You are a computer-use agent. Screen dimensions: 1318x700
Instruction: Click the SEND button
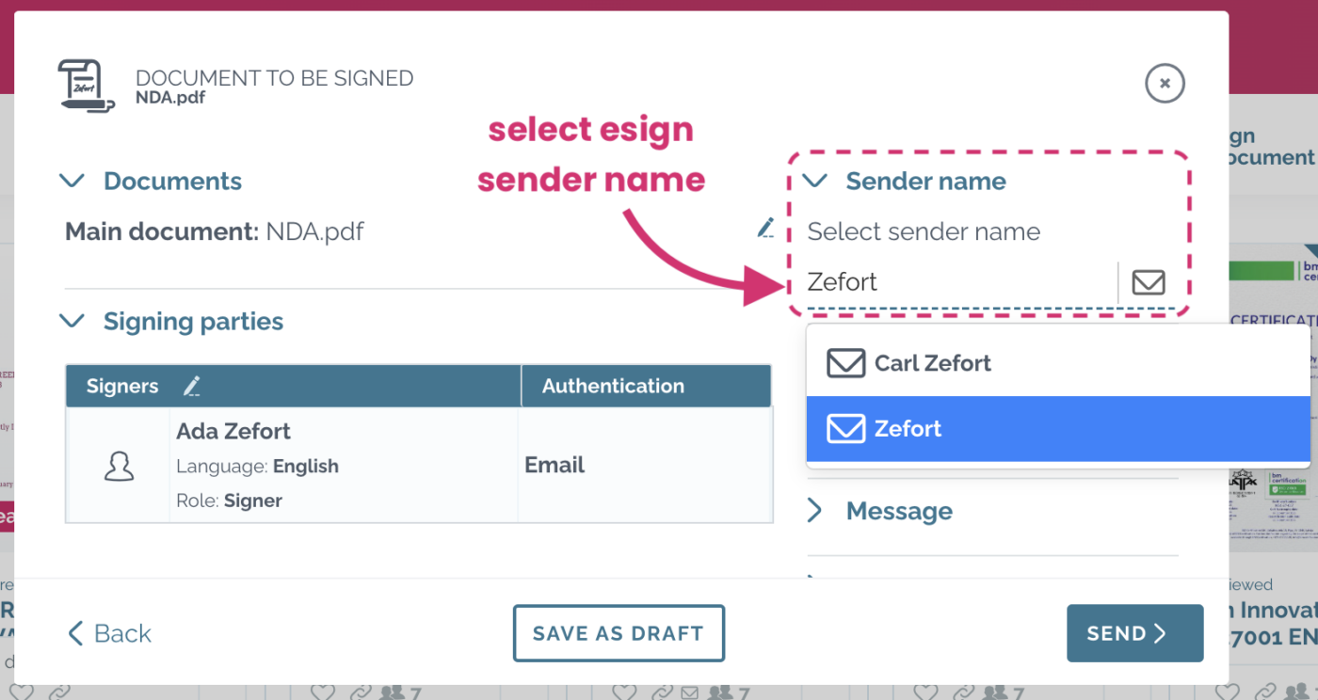(x=1134, y=633)
